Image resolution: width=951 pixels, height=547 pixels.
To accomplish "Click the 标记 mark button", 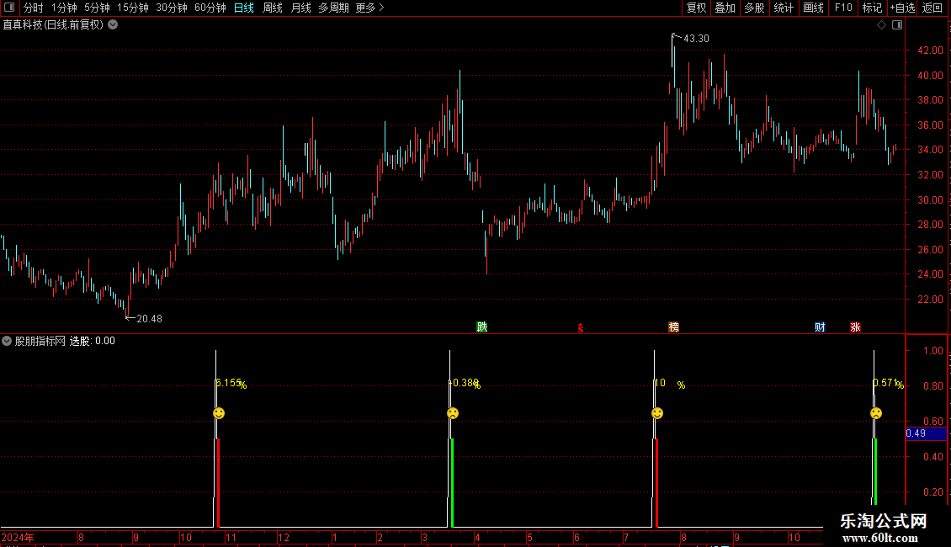I will pyautogui.click(x=872, y=8).
